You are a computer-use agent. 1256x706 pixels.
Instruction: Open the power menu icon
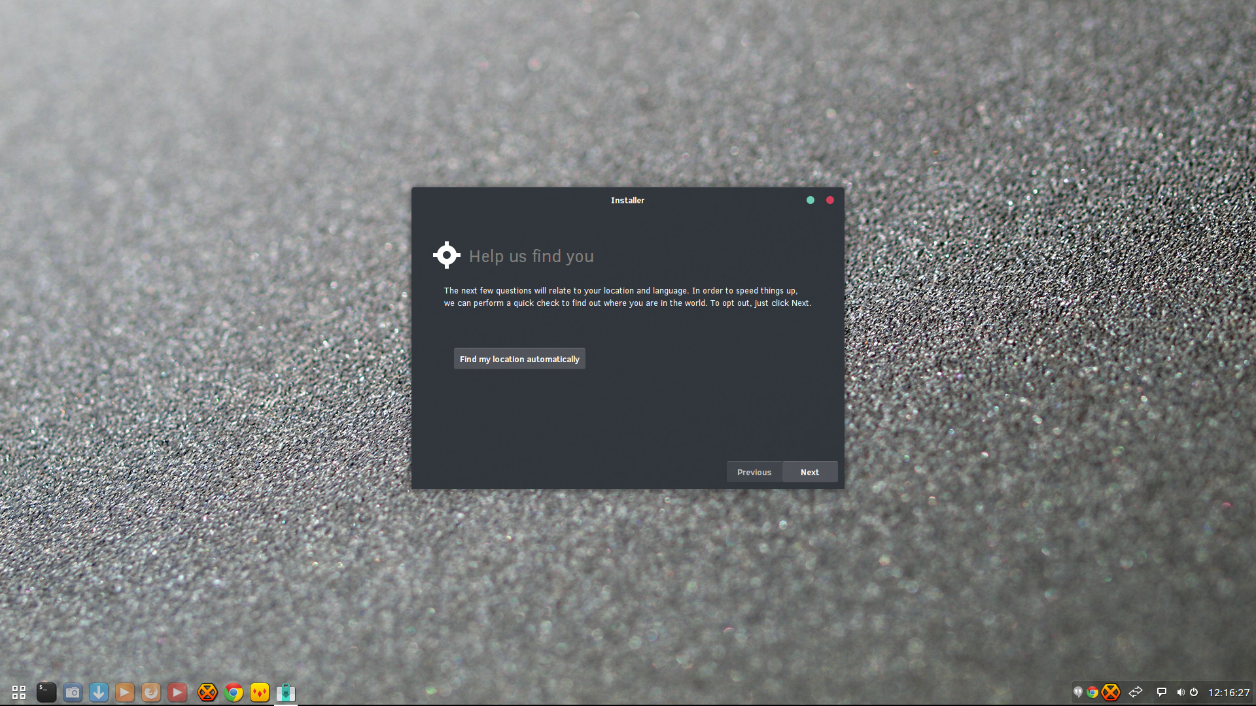click(1194, 692)
